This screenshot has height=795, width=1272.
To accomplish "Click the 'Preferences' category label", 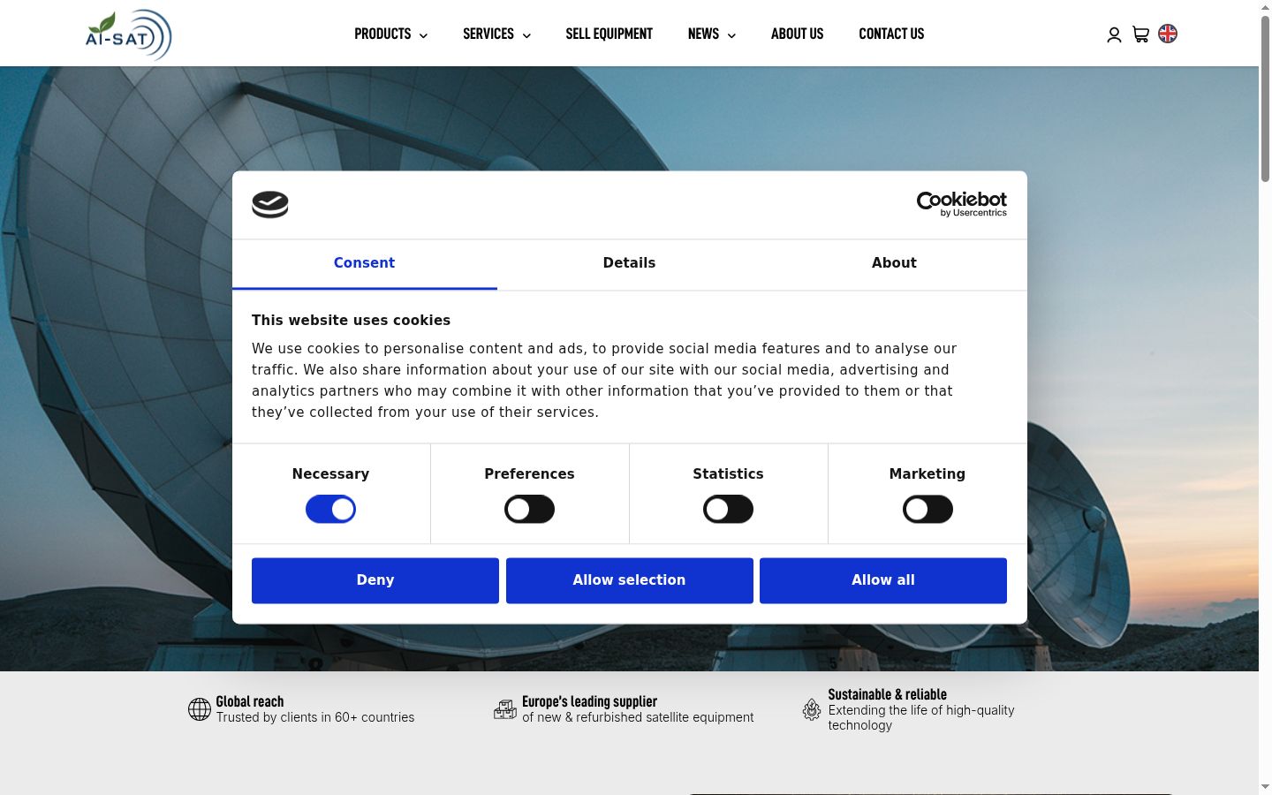I will pyautogui.click(x=529, y=474).
